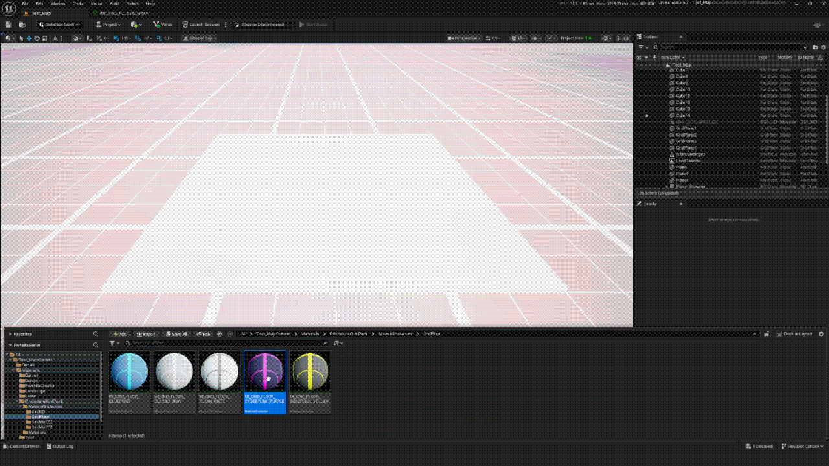Screen dimensions: 829x466
Task: Open the viewport Show (eye) dropdown
Action: click(x=536, y=38)
